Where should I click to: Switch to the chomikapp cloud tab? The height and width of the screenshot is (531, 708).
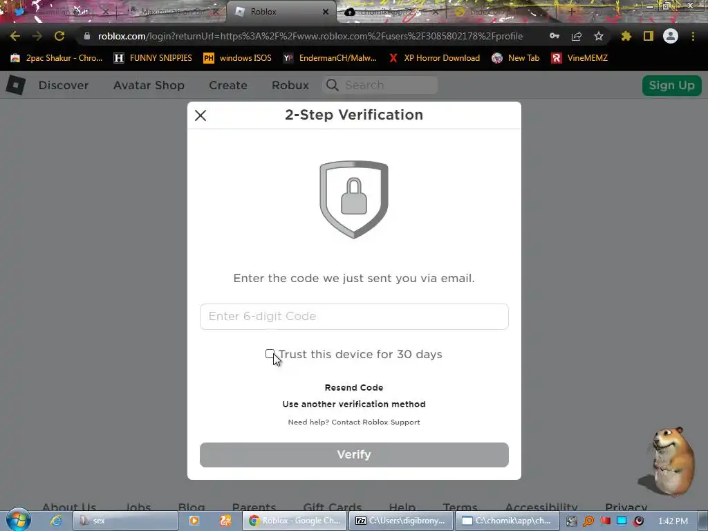391,12
